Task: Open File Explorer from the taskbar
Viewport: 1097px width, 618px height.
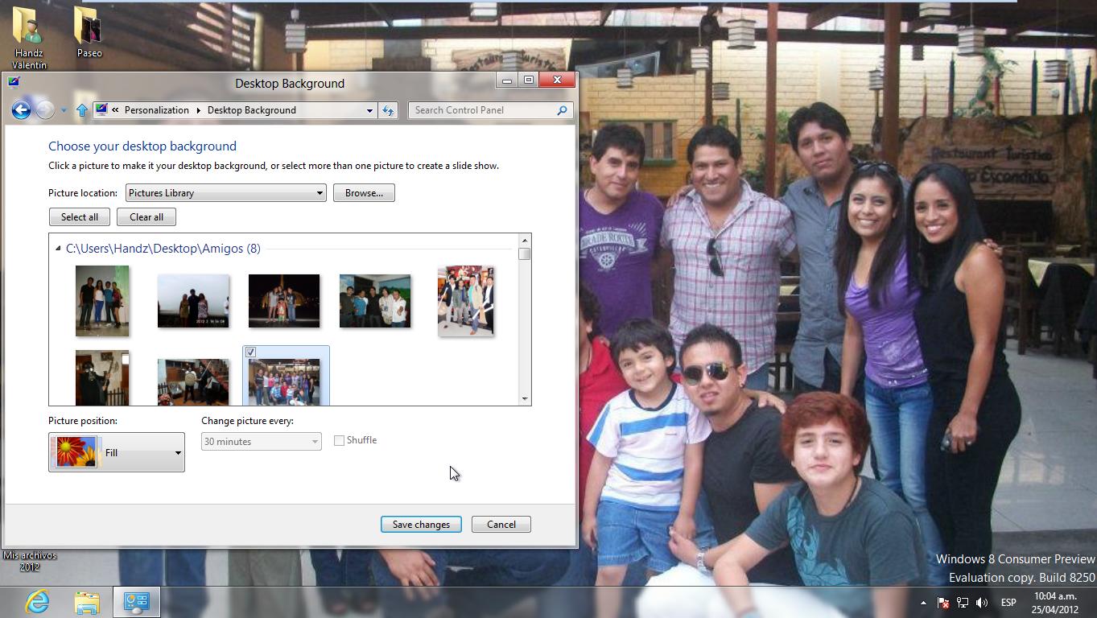Action: 87,601
